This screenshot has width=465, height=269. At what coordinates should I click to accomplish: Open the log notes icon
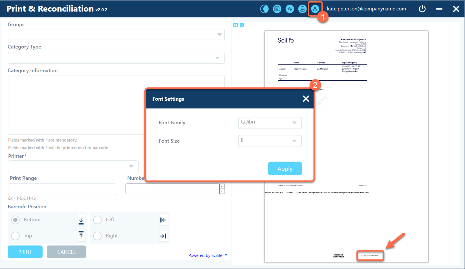[277, 9]
